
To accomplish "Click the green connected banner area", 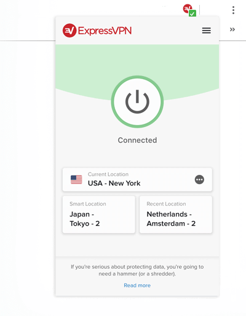I will (x=137, y=61).
